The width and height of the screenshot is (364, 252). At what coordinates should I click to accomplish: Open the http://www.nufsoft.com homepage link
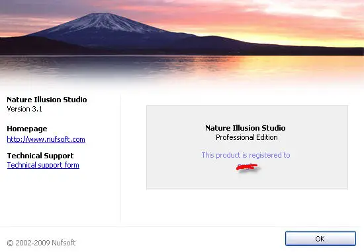tap(46, 139)
